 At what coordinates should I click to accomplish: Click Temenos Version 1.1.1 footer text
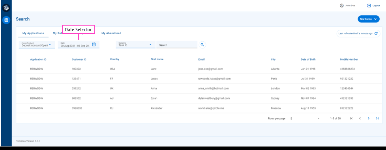click(28, 141)
